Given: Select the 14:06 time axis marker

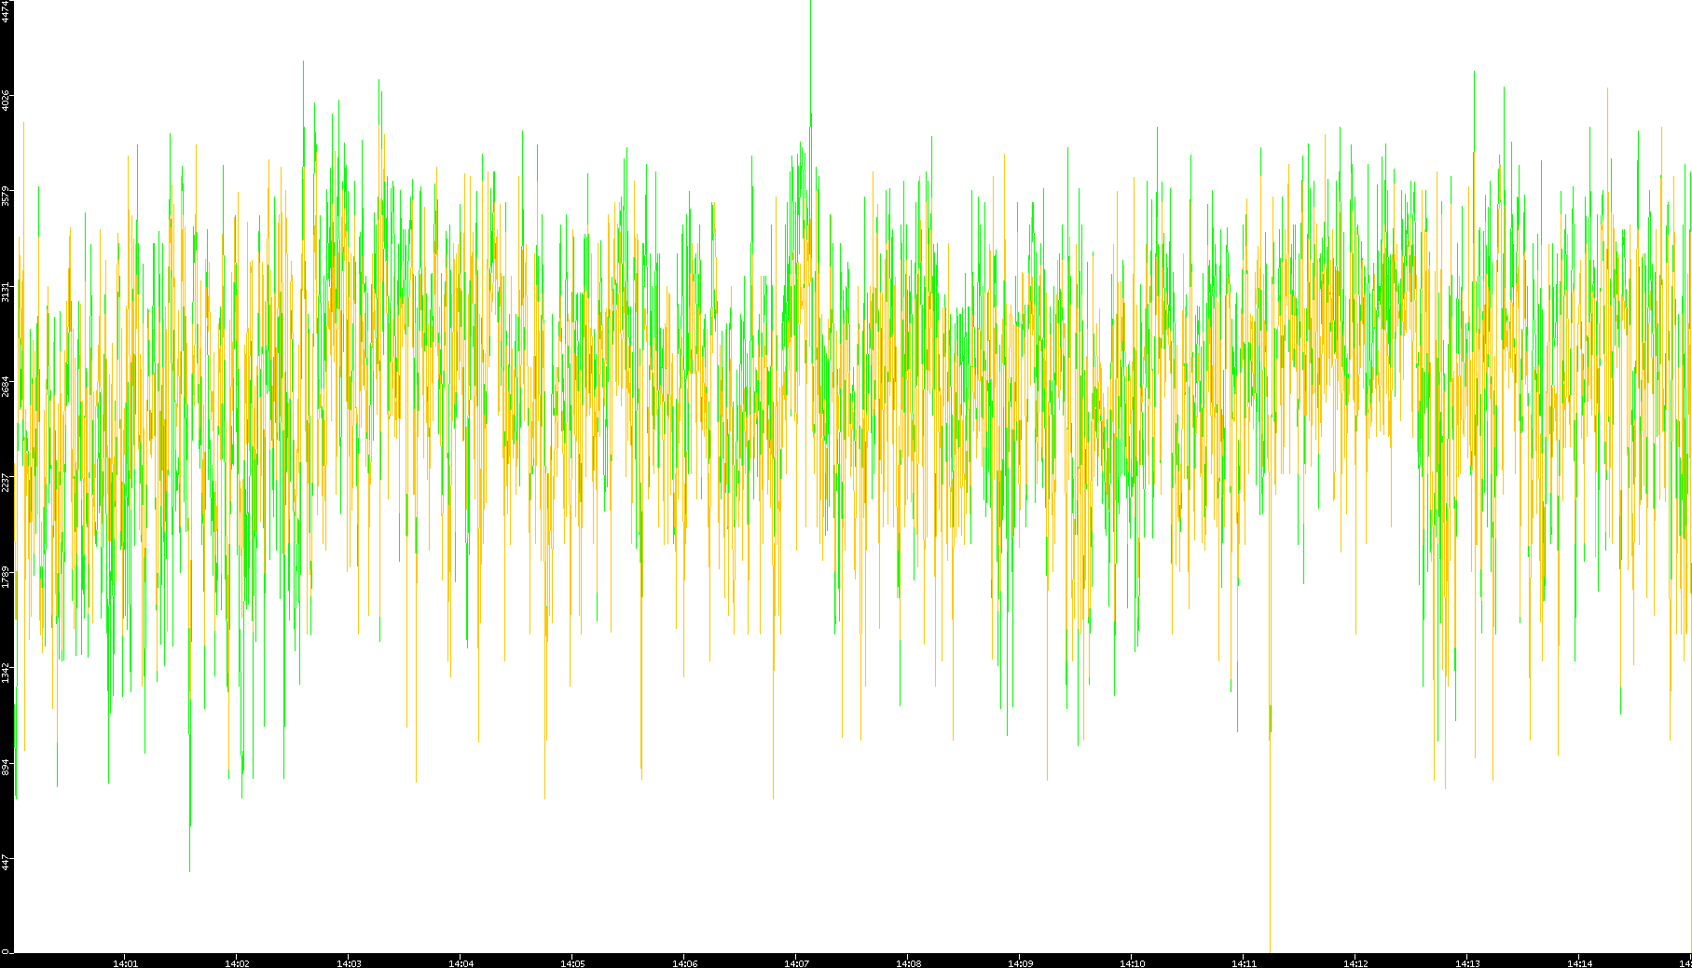Looking at the screenshot, I should pos(684,962).
